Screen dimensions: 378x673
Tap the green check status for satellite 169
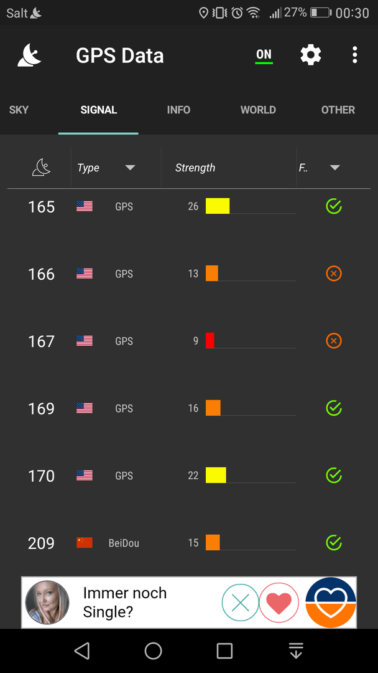333,408
